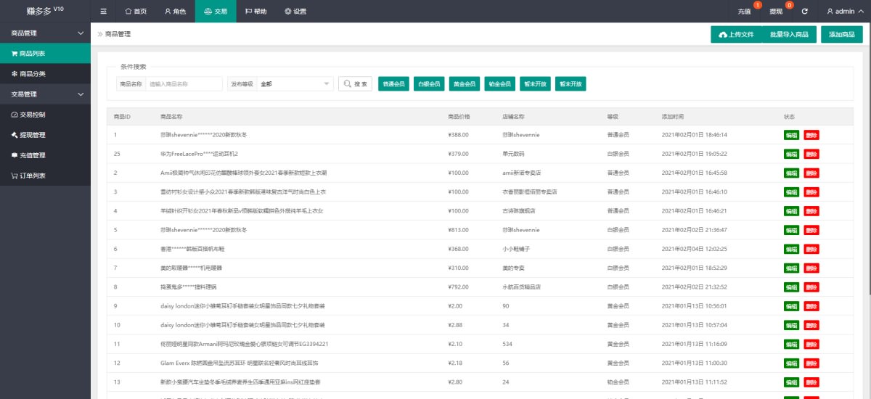Expand the admin user menu
The height and width of the screenshot is (399, 871).
(x=844, y=12)
